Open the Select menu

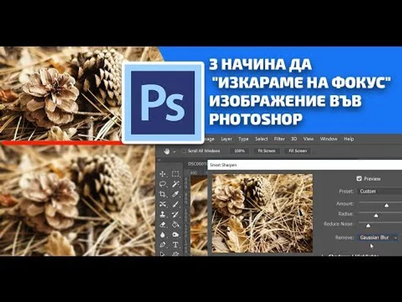click(x=261, y=139)
